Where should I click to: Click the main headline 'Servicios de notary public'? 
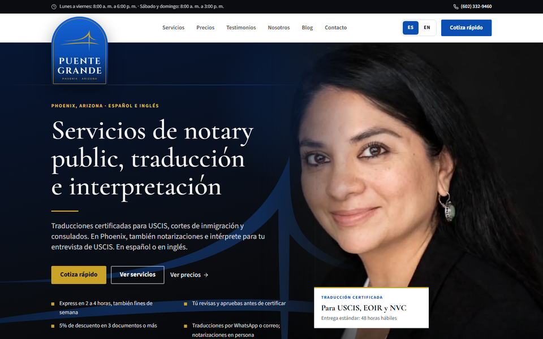(x=152, y=159)
